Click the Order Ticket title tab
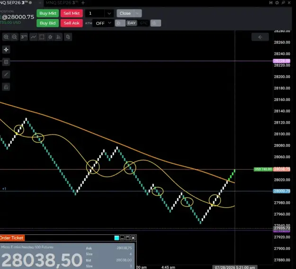The width and height of the screenshot is (296, 269). (12, 238)
